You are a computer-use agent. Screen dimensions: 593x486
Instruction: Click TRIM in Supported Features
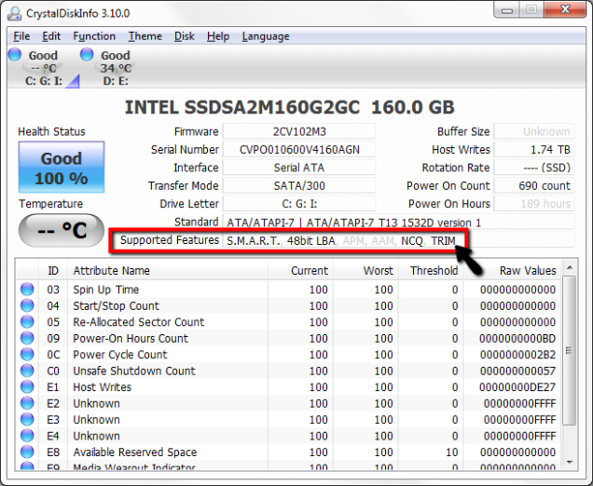point(443,240)
